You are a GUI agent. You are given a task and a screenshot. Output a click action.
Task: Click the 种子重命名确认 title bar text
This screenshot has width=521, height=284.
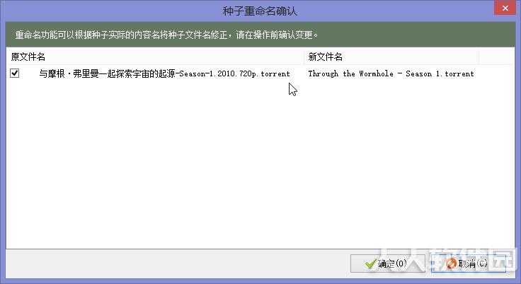coord(260,11)
